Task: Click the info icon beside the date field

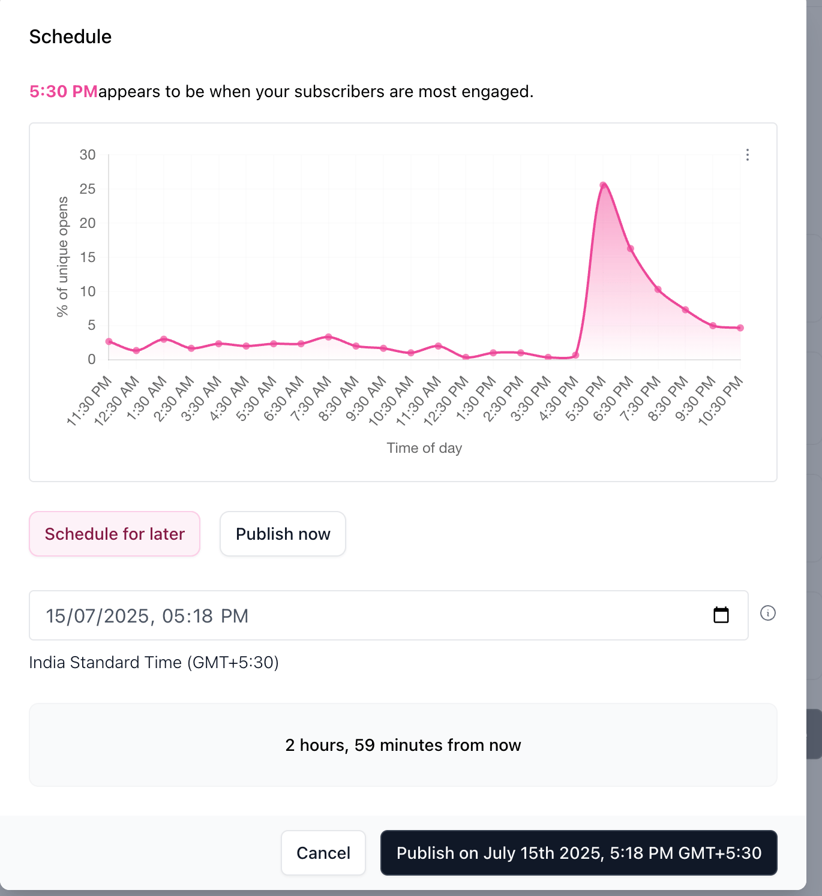Action: point(769,614)
